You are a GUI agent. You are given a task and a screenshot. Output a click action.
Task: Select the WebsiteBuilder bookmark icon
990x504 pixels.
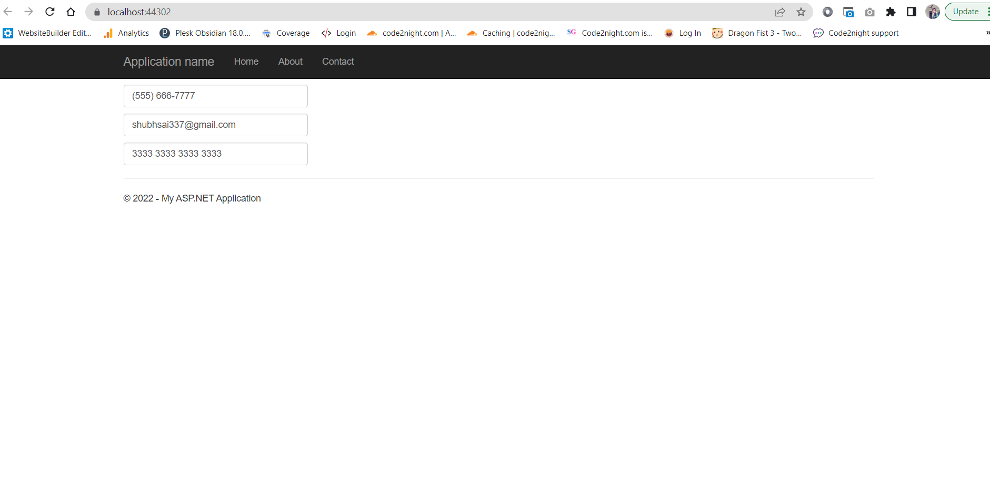click(8, 33)
